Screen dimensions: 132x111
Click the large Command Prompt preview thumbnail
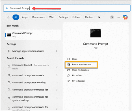point(96,33)
